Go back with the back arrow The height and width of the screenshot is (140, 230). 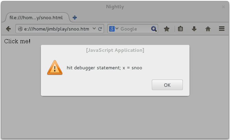8,29
